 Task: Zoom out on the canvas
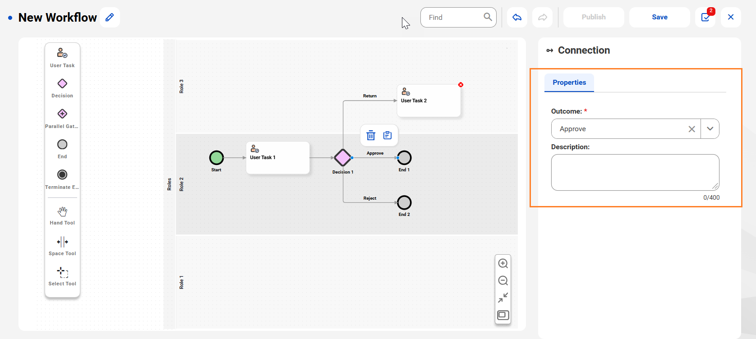(503, 280)
